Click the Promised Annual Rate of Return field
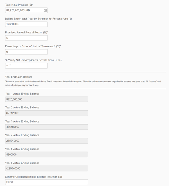Image resolution: width=169 pixels, height=186 pixels. click(x=26, y=38)
